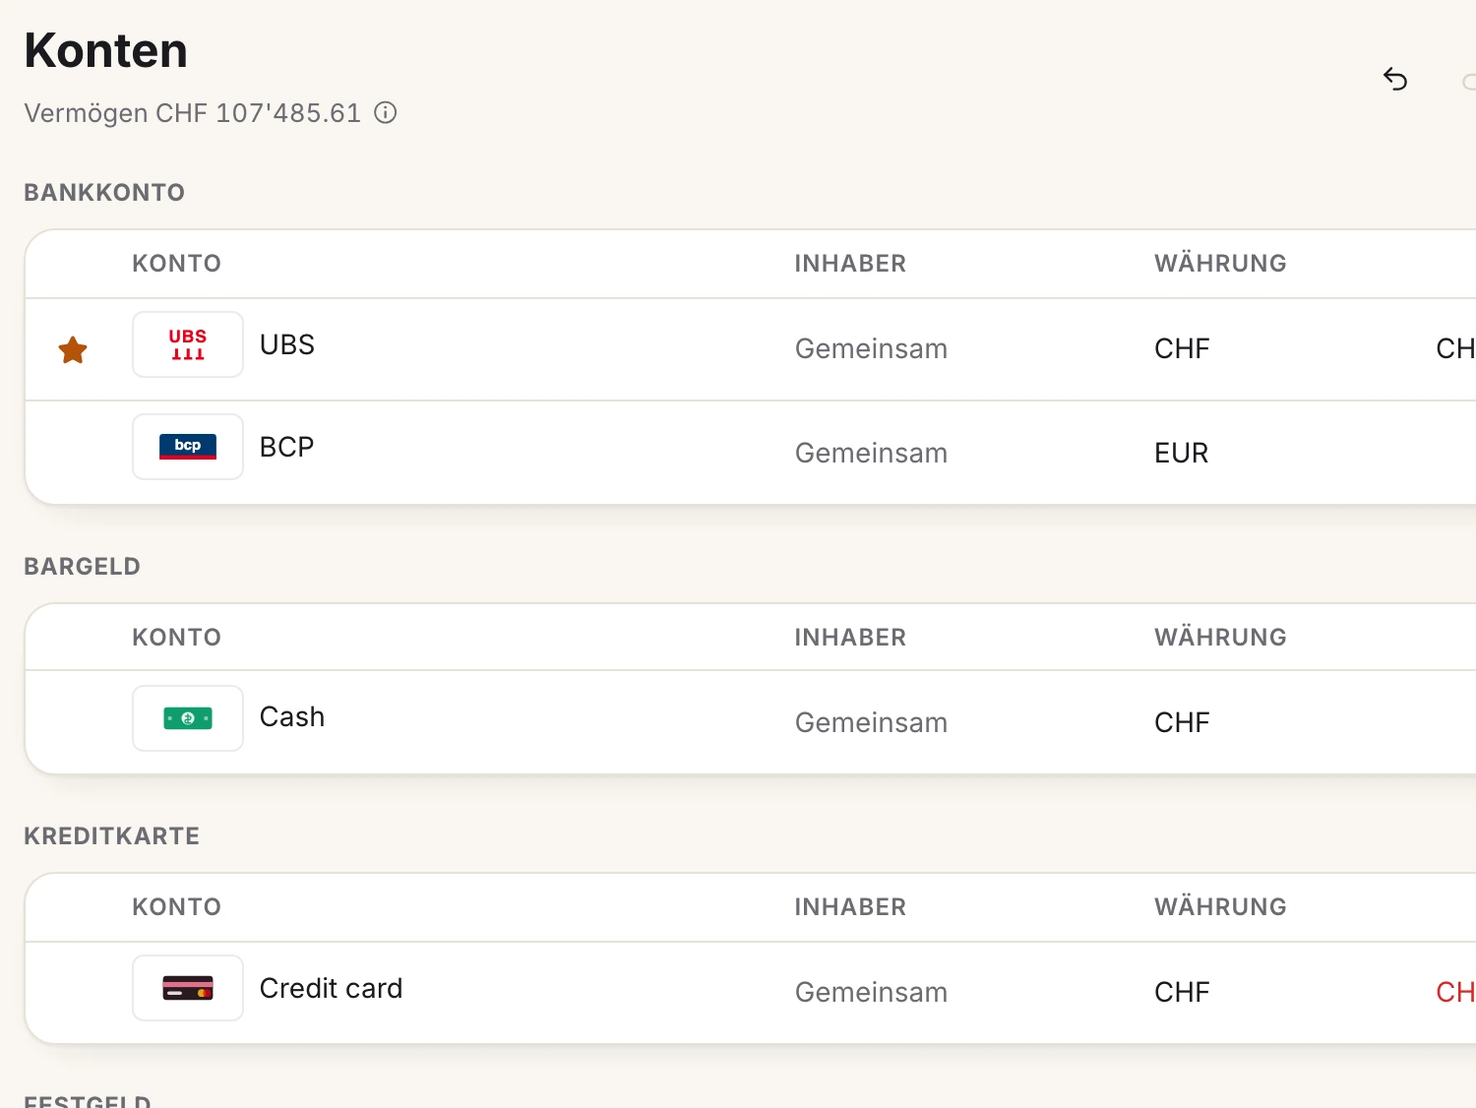Click the Credit card icon
The image size is (1476, 1108).
pyautogui.click(x=188, y=988)
